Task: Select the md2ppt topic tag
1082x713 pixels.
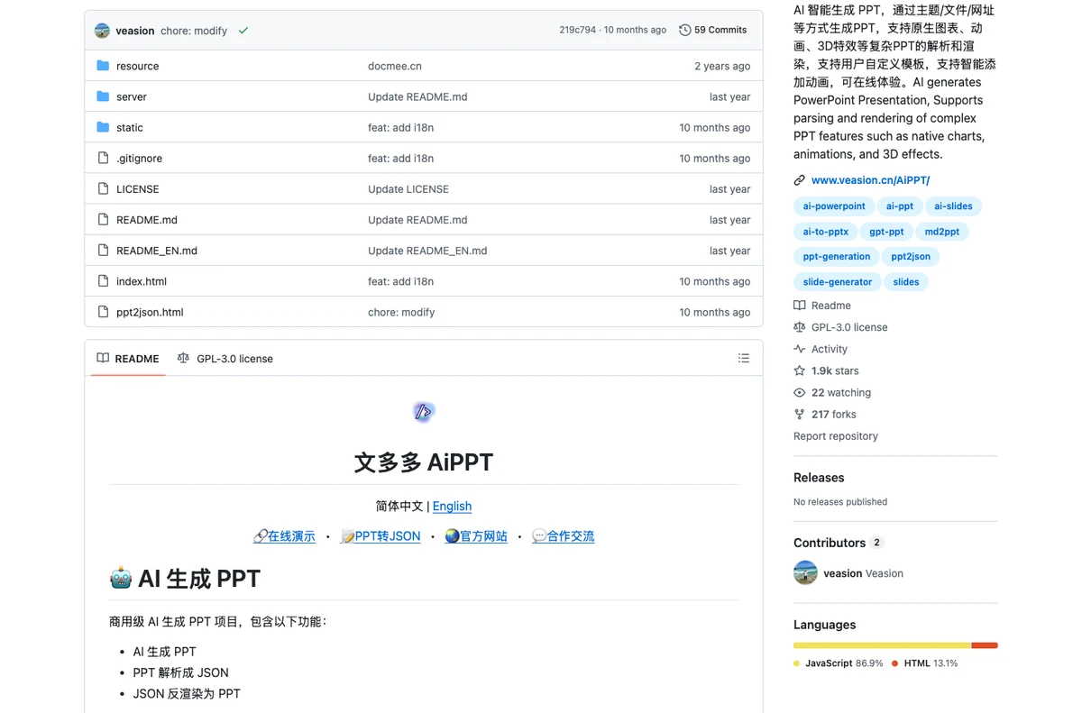Action: (942, 232)
